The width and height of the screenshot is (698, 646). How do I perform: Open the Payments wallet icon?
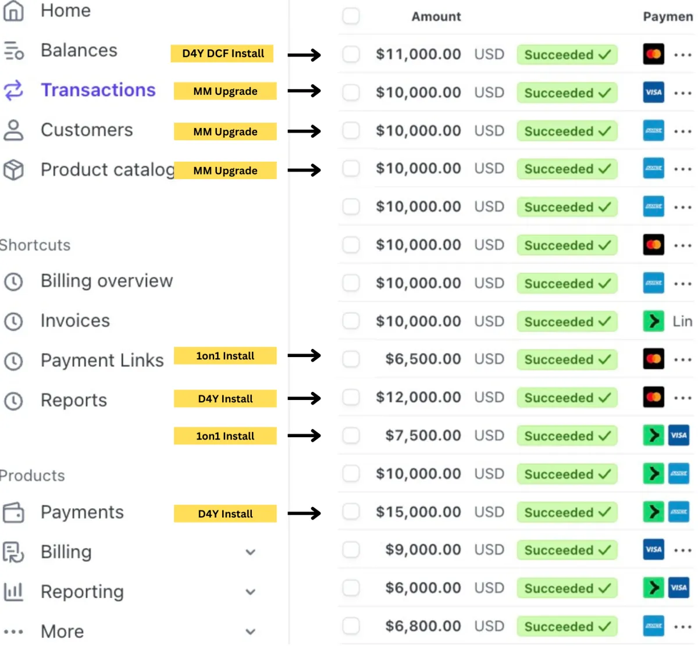click(x=13, y=512)
